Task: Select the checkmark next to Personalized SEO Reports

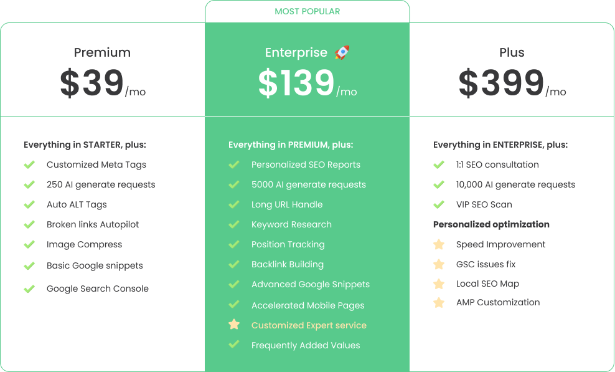Action: tap(234, 165)
